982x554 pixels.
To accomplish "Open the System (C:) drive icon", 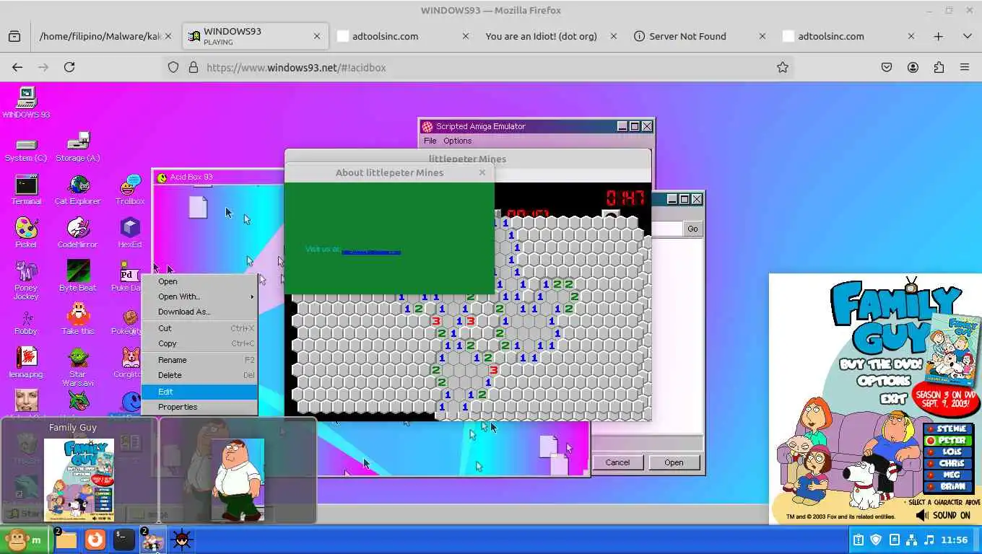I will [x=26, y=148].
